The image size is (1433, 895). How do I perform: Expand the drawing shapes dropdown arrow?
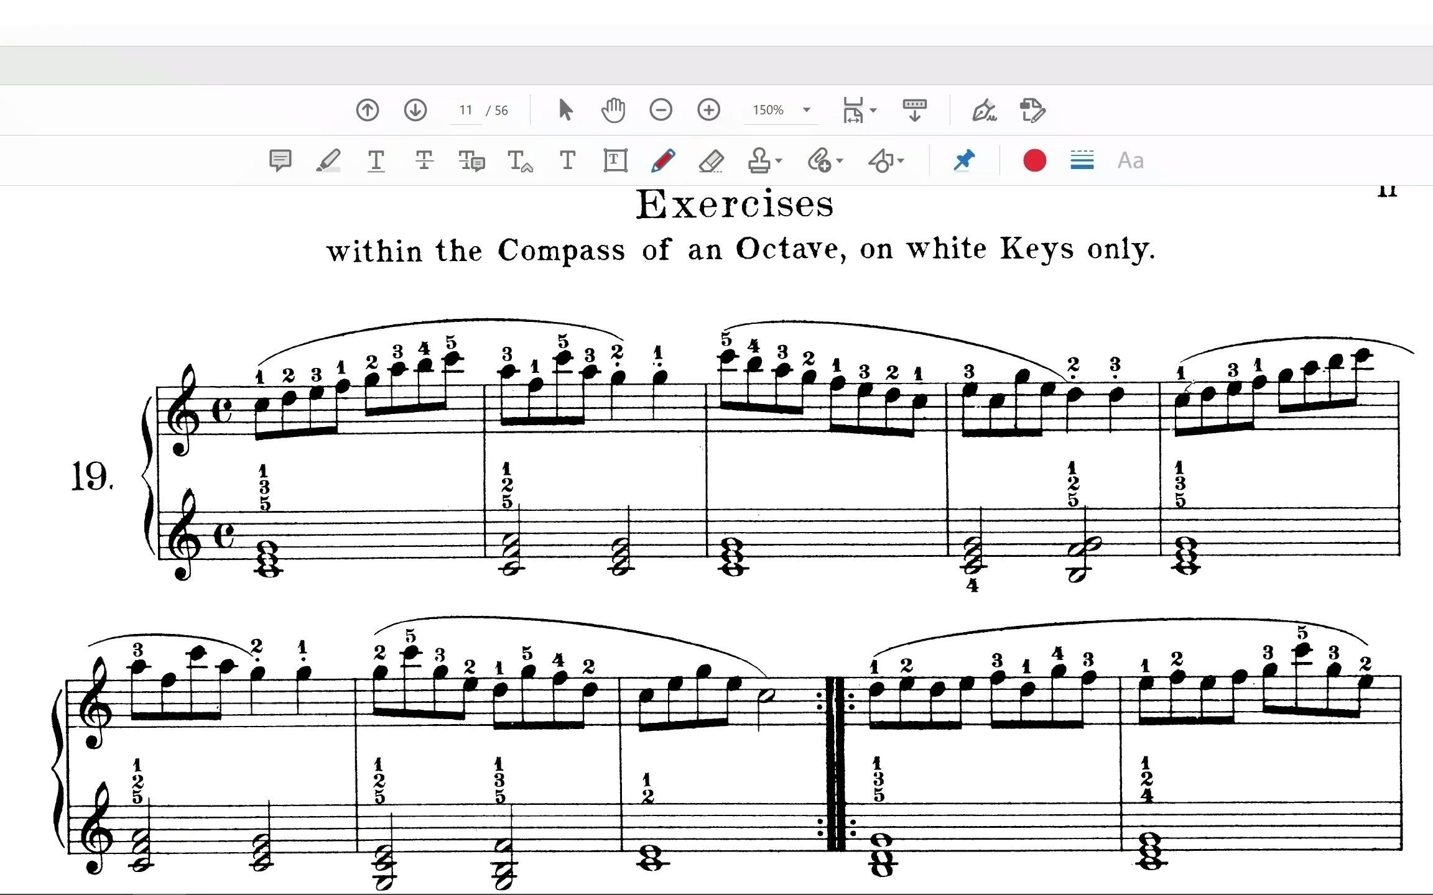(901, 161)
